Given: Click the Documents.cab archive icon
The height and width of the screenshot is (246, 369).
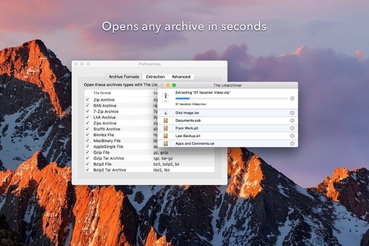Looking at the screenshot, I should 165,121.
